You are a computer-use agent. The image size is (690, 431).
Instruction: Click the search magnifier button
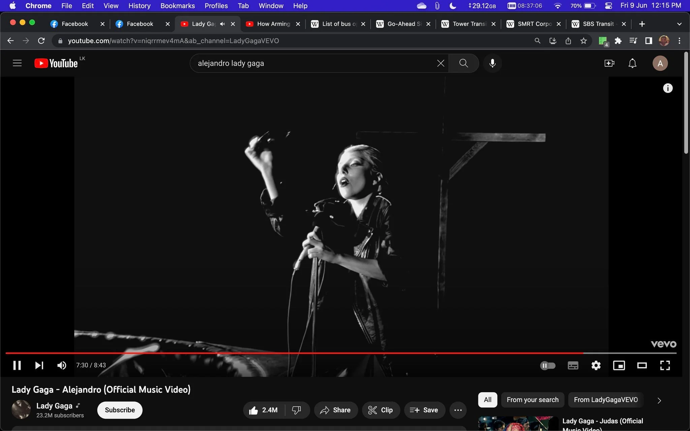464,63
